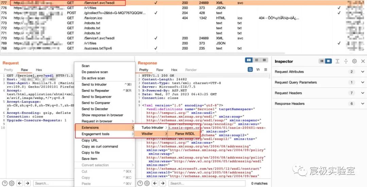
Task: Dock Inspector panel to the right
Action: coord(329,61)
